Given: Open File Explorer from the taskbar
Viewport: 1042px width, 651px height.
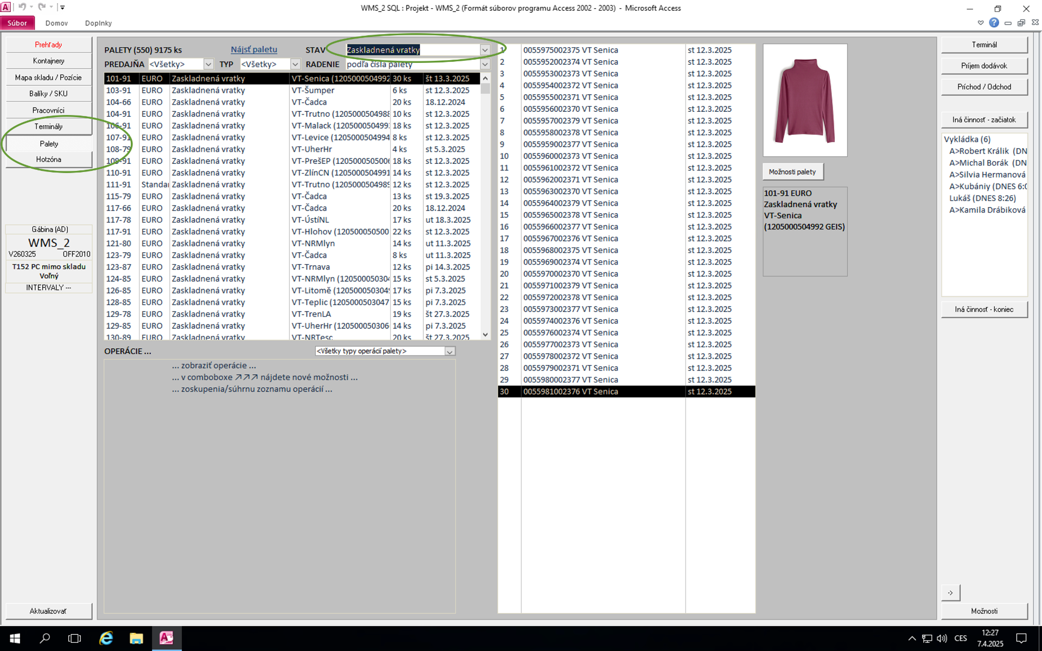Looking at the screenshot, I should coord(136,639).
